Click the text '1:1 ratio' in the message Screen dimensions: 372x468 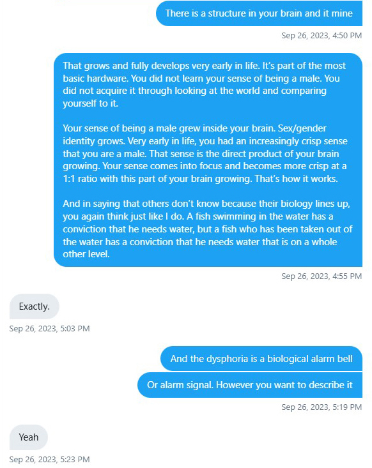[80, 179]
